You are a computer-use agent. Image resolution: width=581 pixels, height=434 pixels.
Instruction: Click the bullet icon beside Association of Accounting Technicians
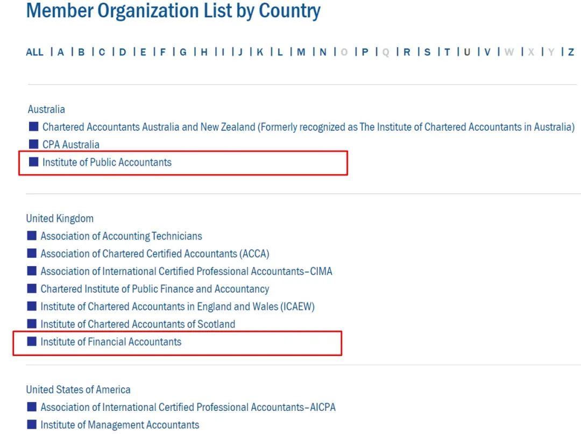[32, 236]
